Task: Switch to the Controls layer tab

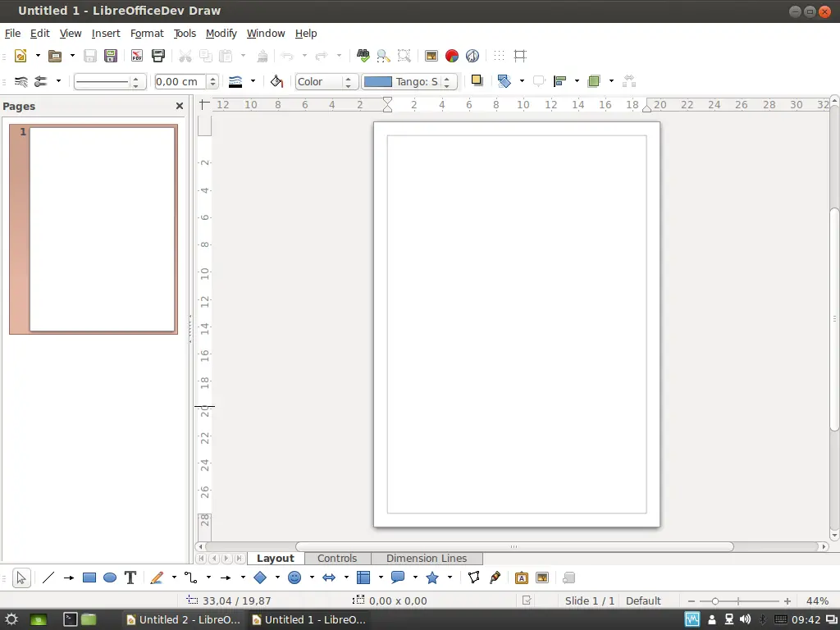Action: coord(337,558)
